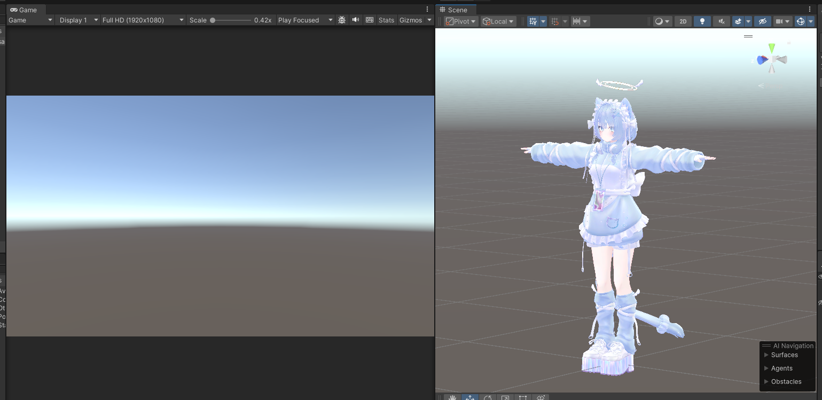Image resolution: width=822 pixels, height=400 pixels.
Task: Open the Gizmos dropdown arrow in Game view
Action: tap(429, 20)
